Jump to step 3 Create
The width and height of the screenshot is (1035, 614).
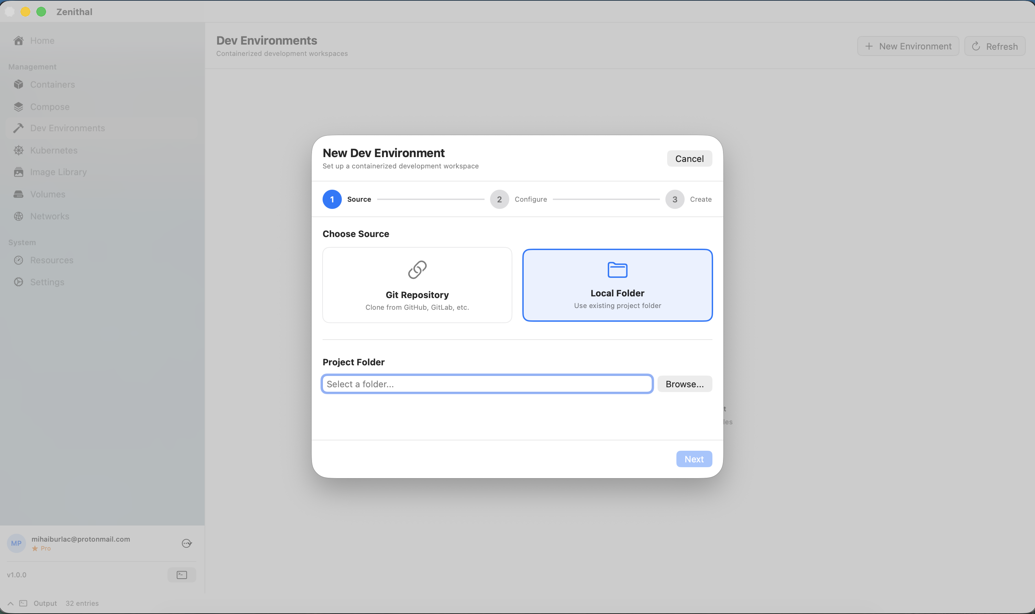pos(675,199)
